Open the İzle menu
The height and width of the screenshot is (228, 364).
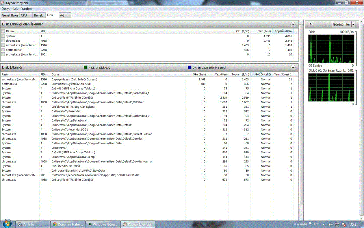tap(16, 9)
